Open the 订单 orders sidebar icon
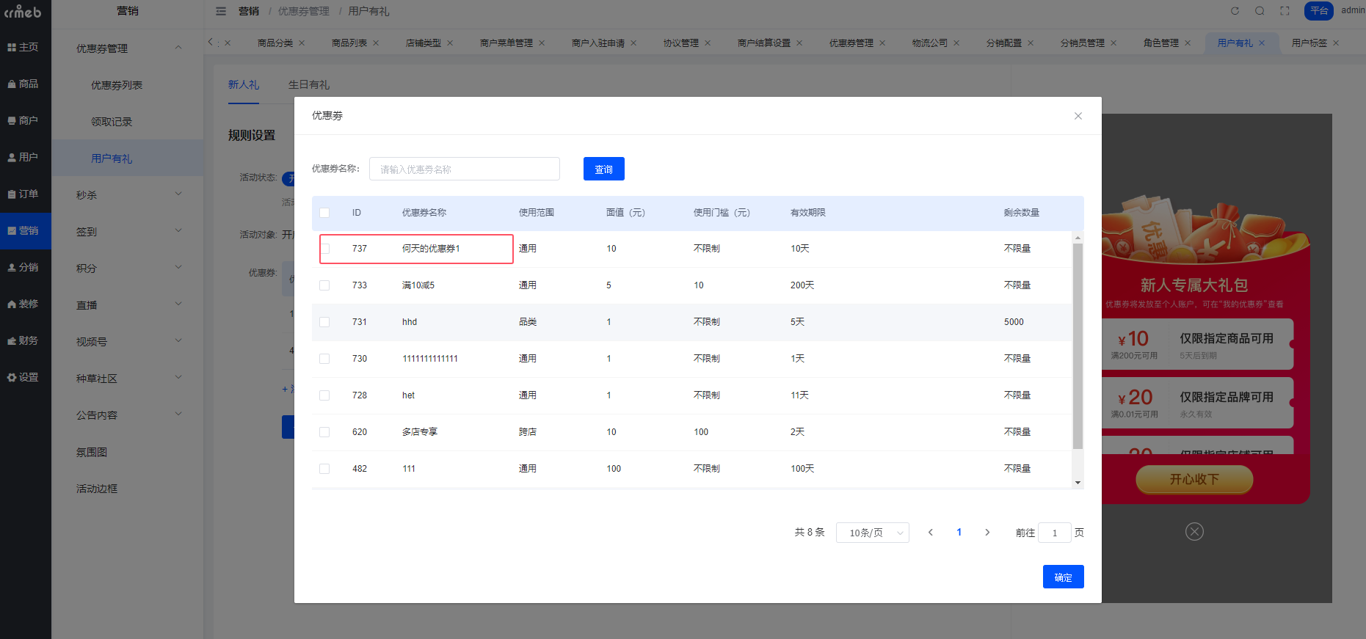Image resolution: width=1366 pixels, height=639 pixels. coord(23,194)
